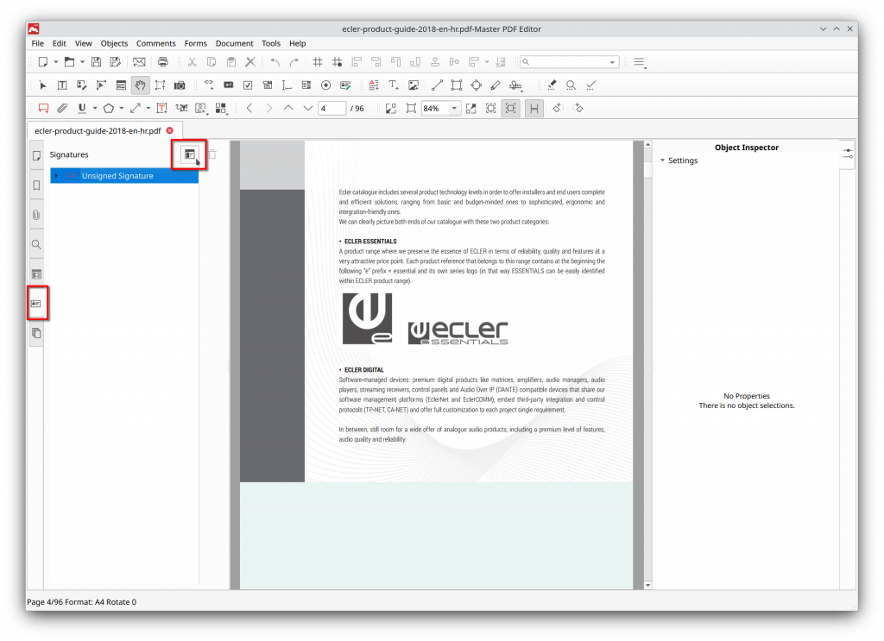The width and height of the screenshot is (884, 641).
Task: Open the Bookmarks sidebar panel
Action: [x=35, y=185]
